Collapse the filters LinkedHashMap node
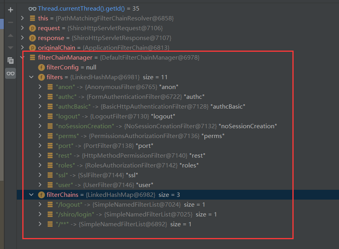This screenshot has height=249, width=339. [x=31, y=77]
